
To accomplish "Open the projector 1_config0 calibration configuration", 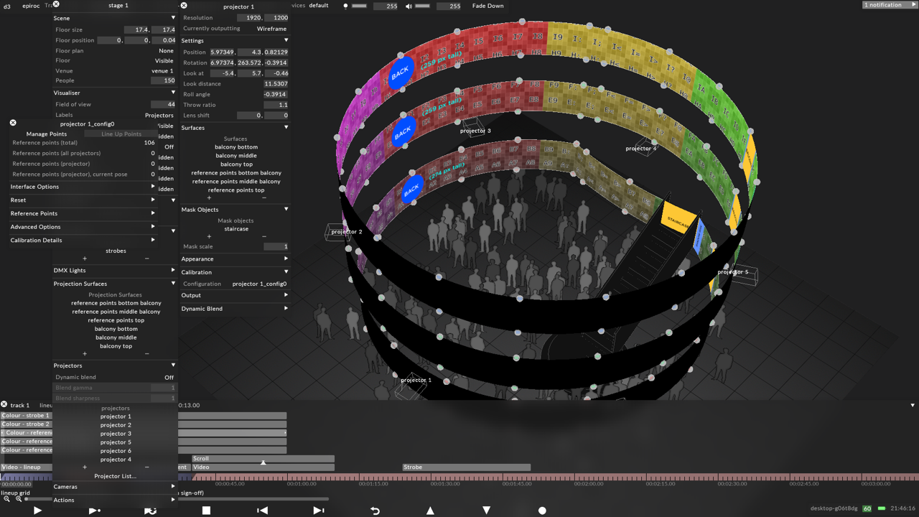I will [259, 284].
